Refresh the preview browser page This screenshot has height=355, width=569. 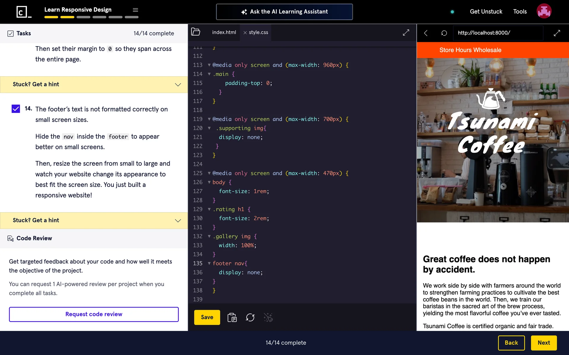(444, 33)
